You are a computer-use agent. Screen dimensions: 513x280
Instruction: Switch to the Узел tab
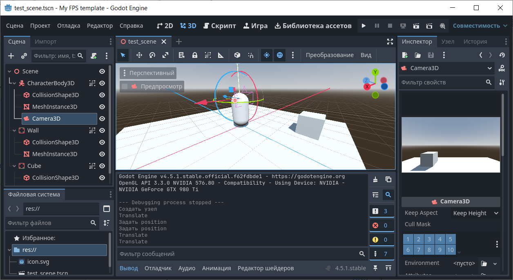coord(448,42)
